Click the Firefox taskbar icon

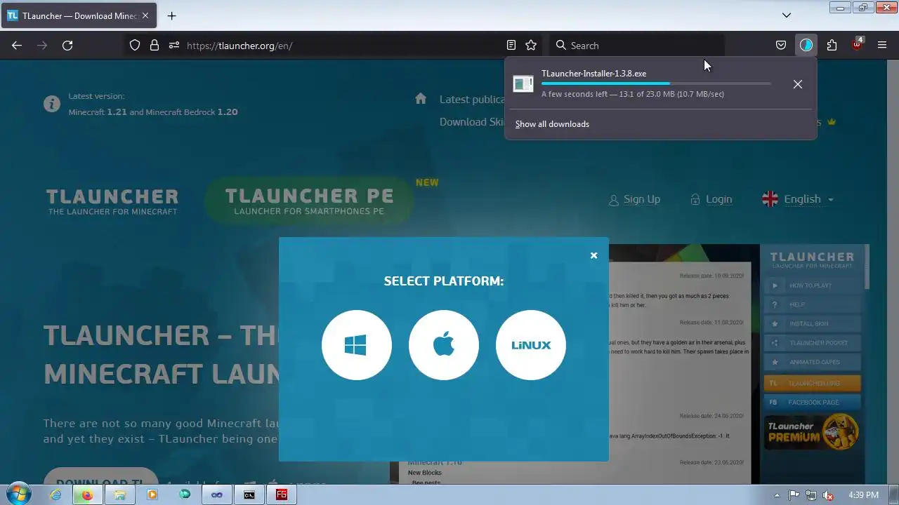87,494
